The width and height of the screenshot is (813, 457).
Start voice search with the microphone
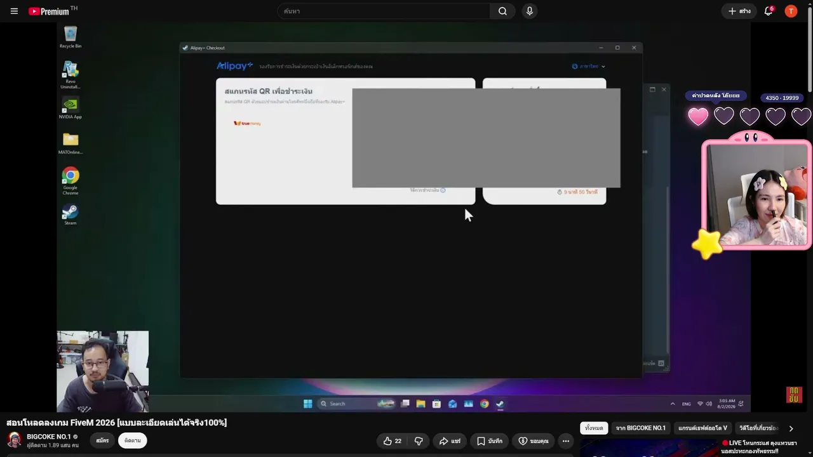coord(529,11)
